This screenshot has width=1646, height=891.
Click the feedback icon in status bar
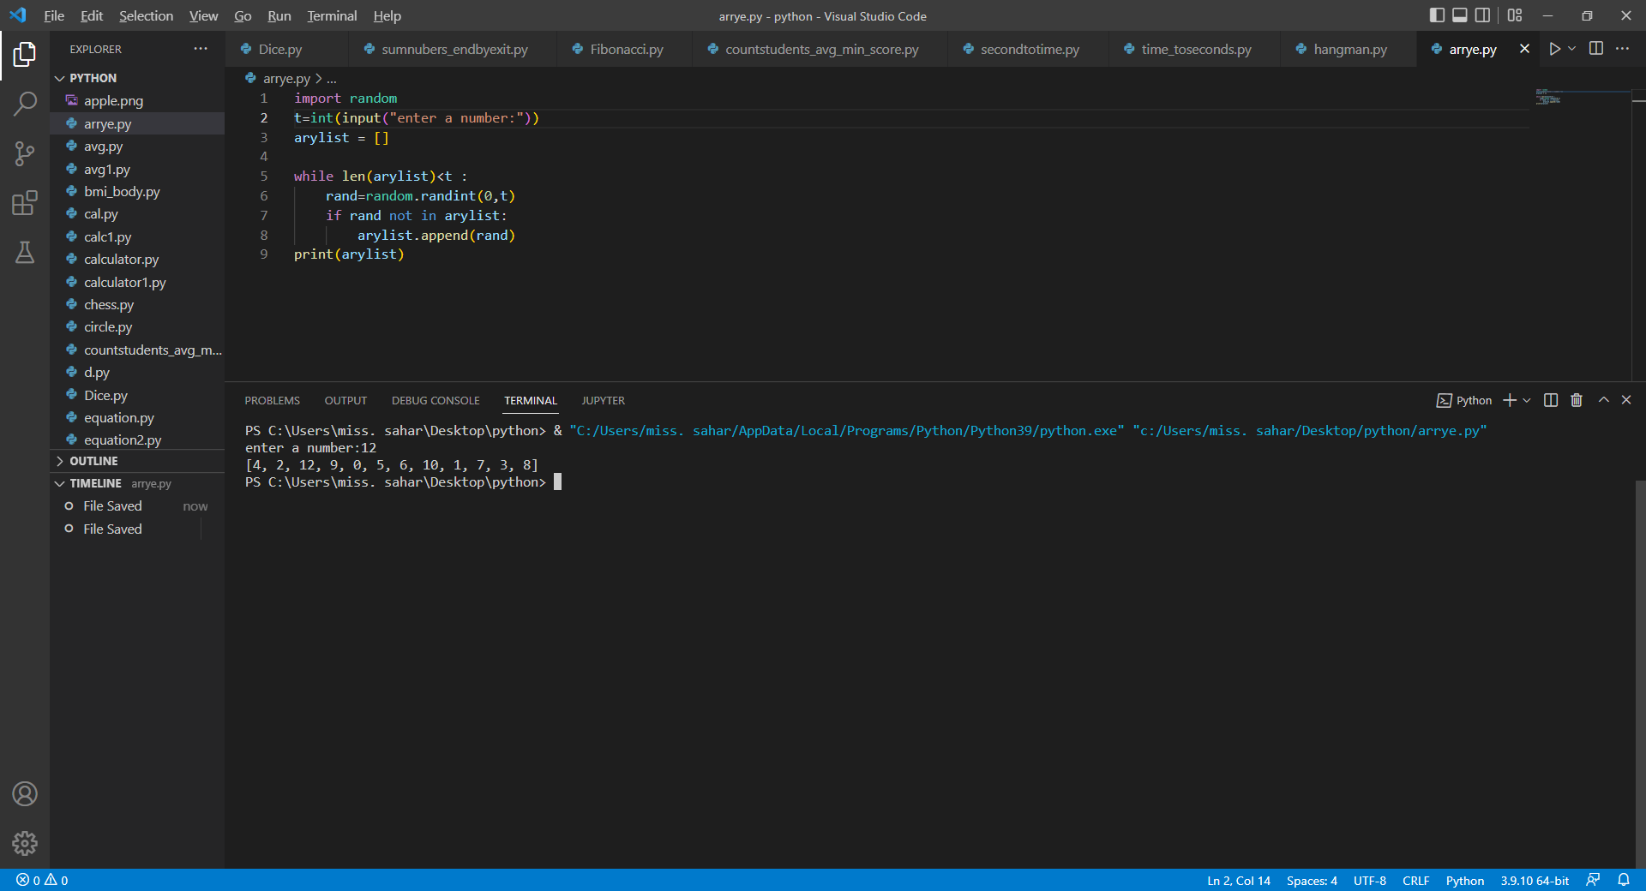tap(1593, 880)
